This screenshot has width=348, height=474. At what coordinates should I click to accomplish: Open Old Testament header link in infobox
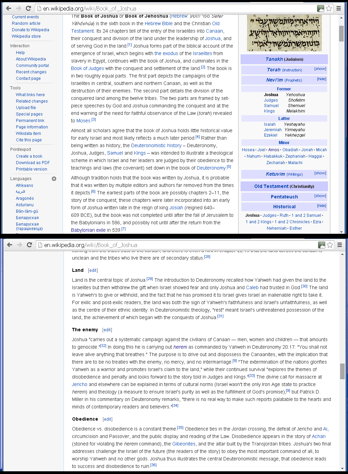[271, 186]
